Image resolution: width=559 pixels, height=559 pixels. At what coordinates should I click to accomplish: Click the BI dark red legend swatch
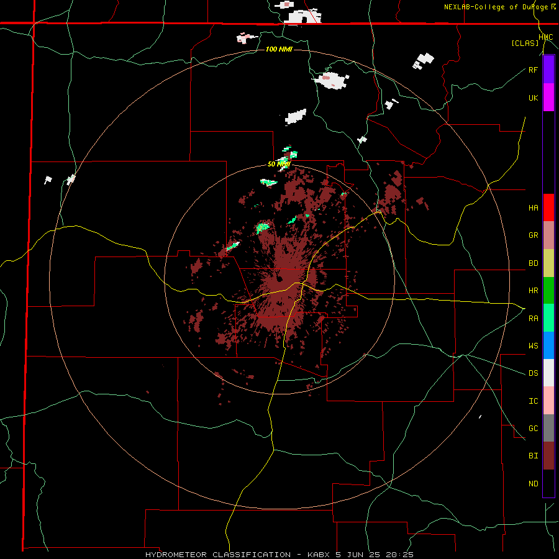[x=548, y=456]
